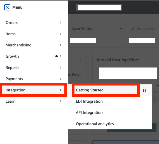Screen dimensions: 159x144
Task: Expand the Merchandising submenu chevron
Action: (x=60, y=45)
